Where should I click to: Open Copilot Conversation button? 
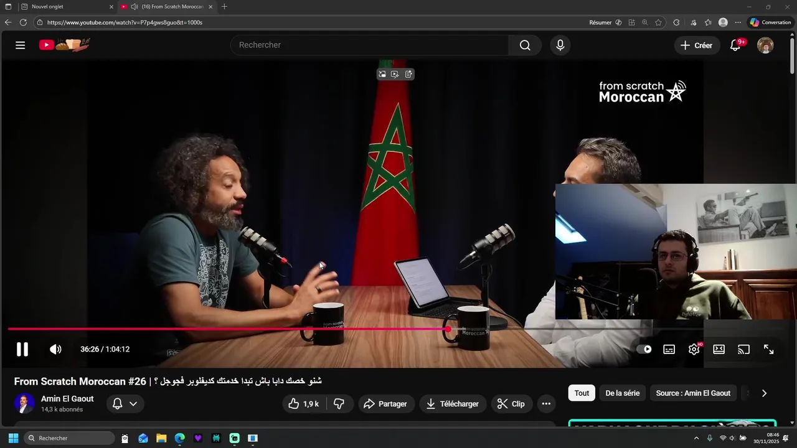pyautogui.click(x=770, y=22)
